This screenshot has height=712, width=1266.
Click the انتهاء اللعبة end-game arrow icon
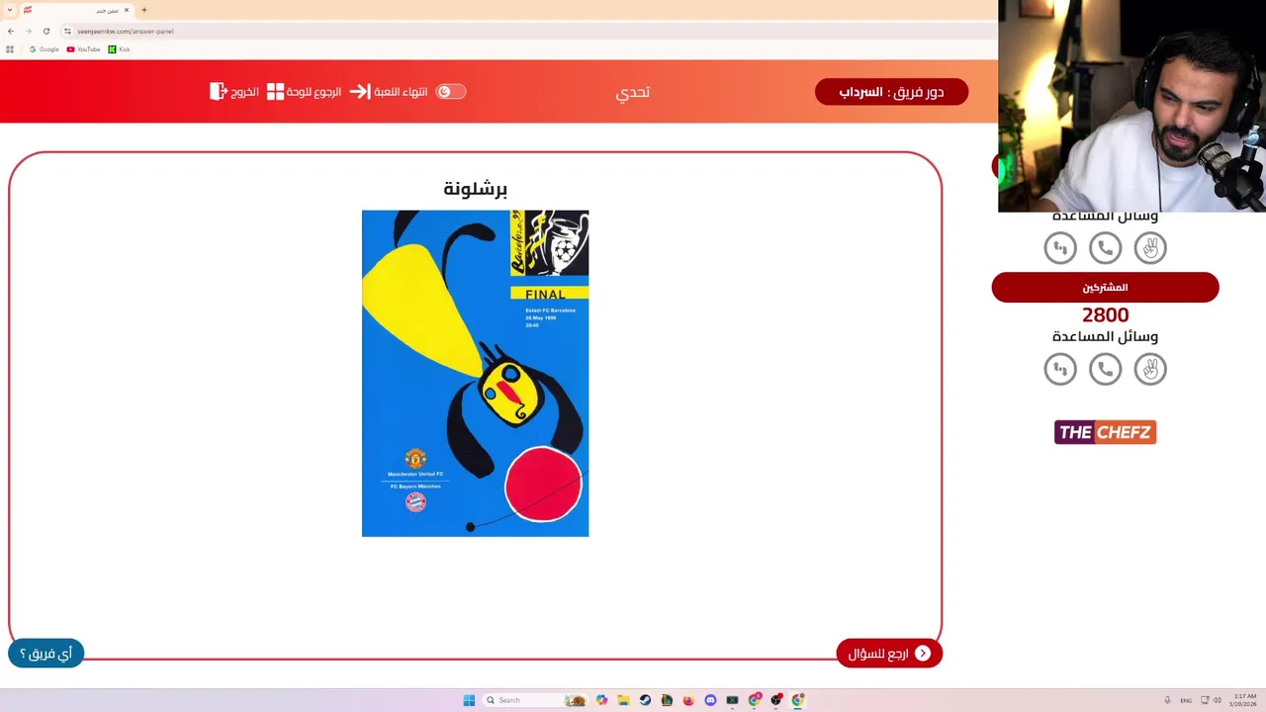[x=359, y=91]
